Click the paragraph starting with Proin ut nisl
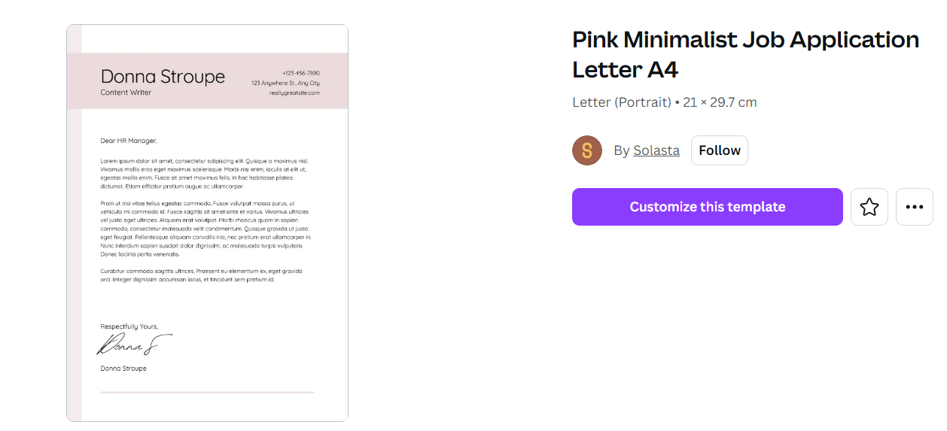The image size is (947, 431). click(x=205, y=229)
